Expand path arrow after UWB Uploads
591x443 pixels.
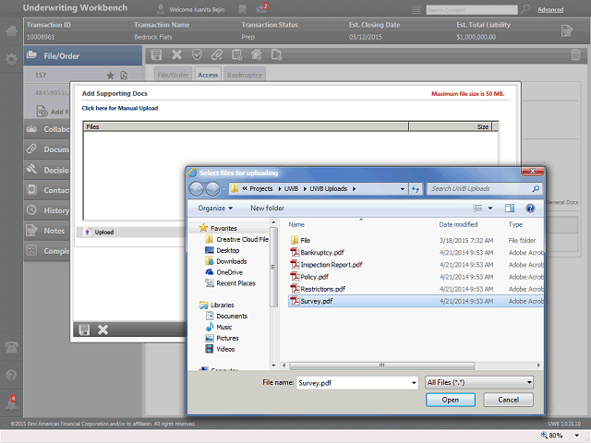pyautogui.click(x=354, y=188)
